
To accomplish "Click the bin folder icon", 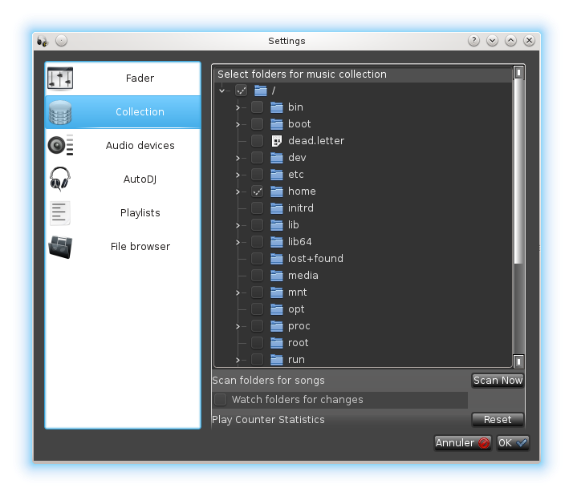I will pyautogui.click(x=277, y=107).
